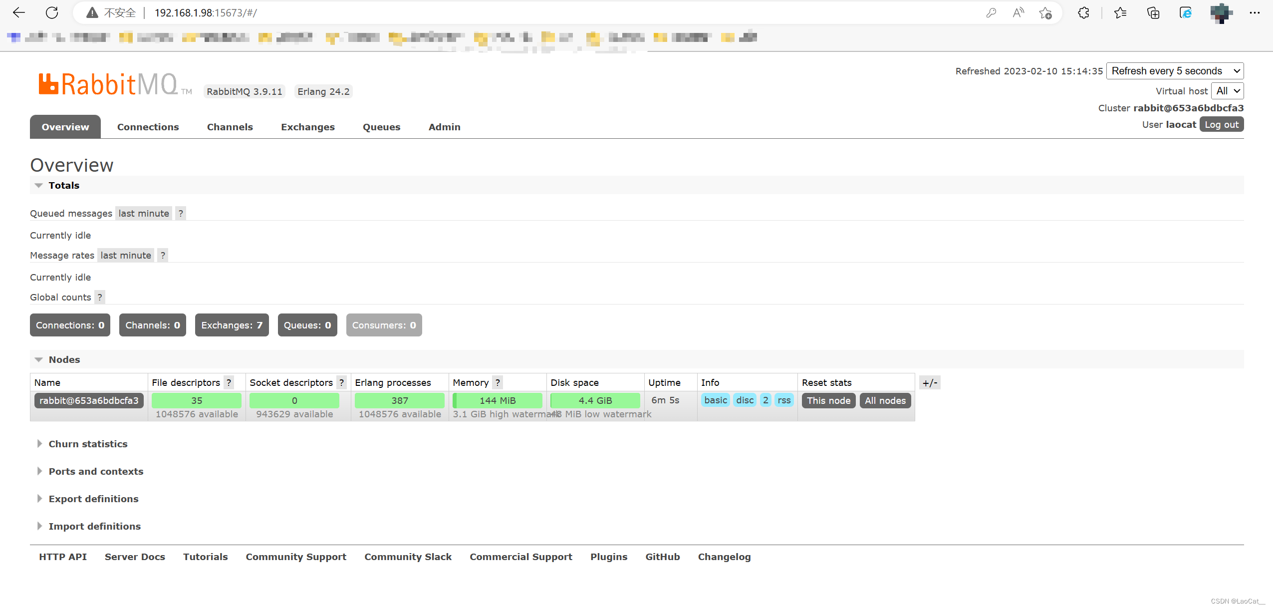
Task: Open the browser extensions puzzle icon
Action: 1083,12
